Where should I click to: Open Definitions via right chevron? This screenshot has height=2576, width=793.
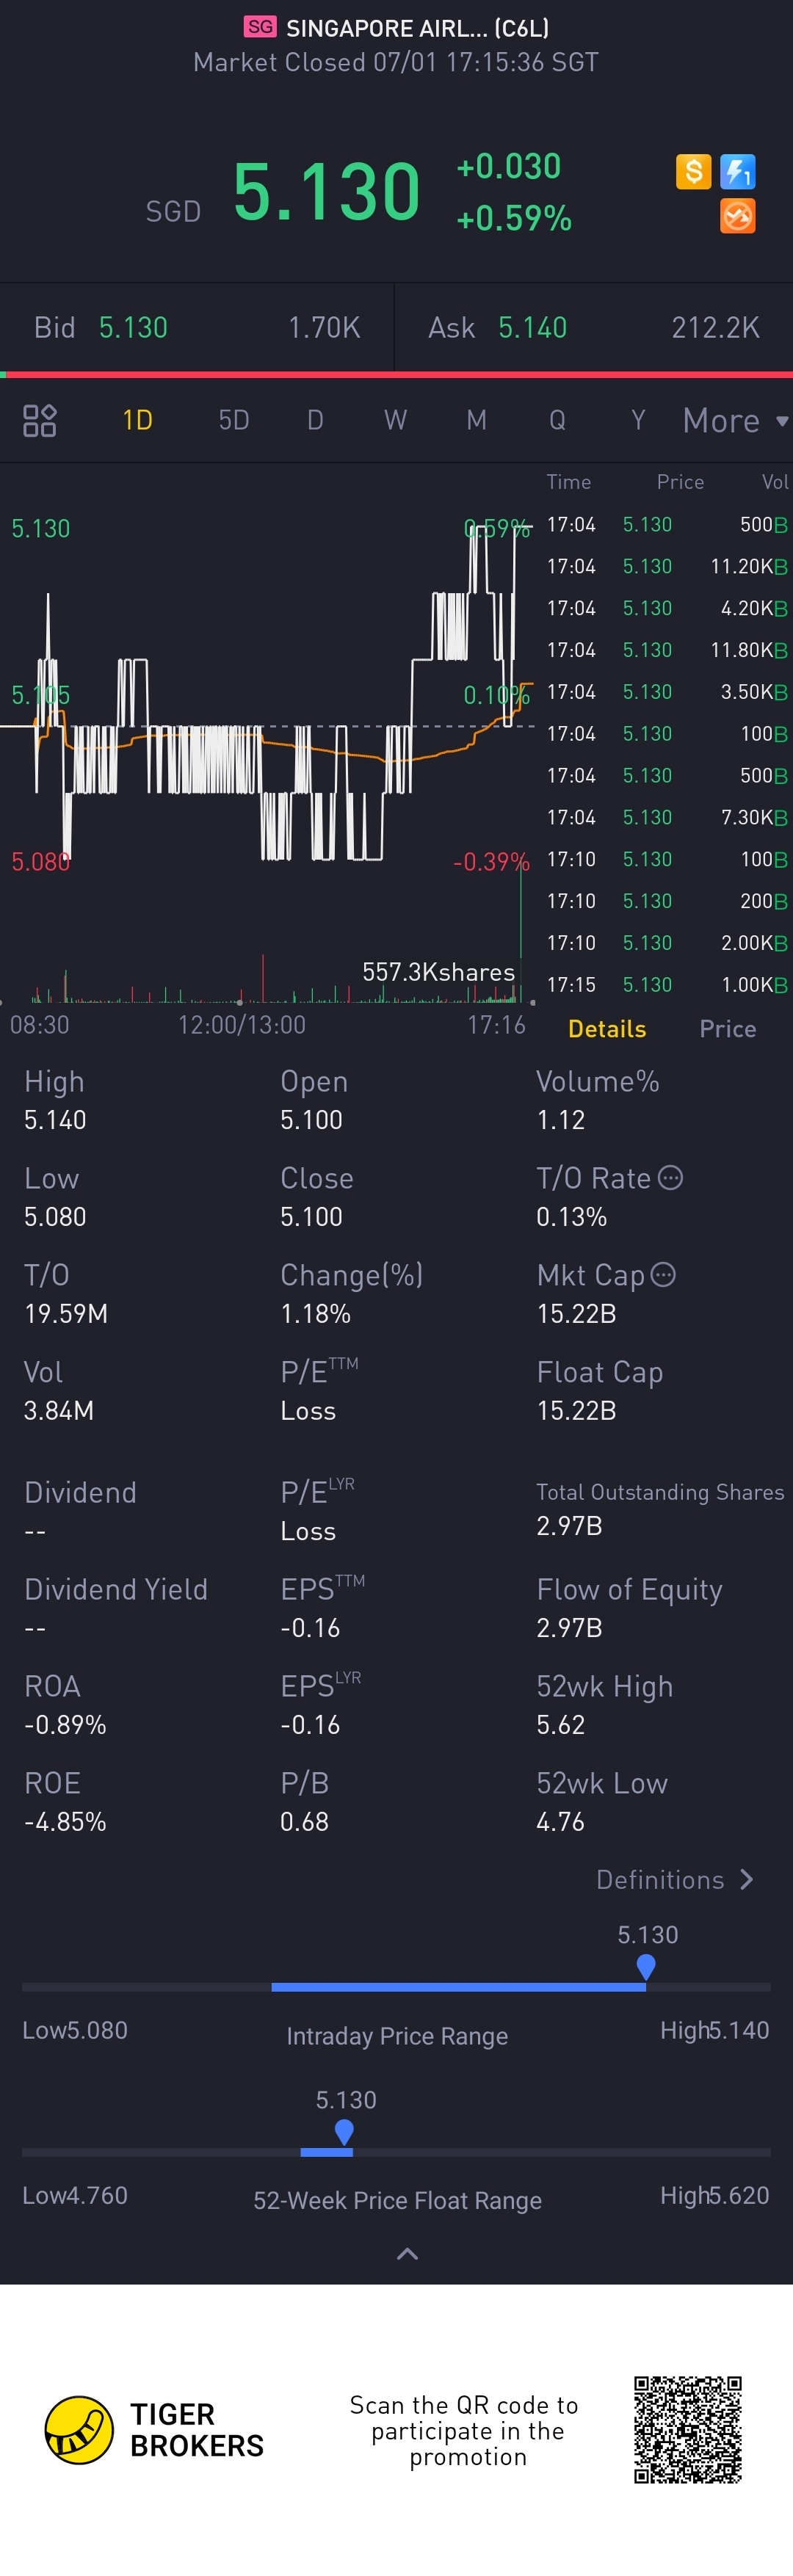[746, 1880]
